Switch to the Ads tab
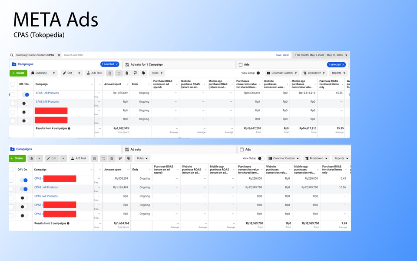The width and height of the screenshot is (417, 261). 247,64
